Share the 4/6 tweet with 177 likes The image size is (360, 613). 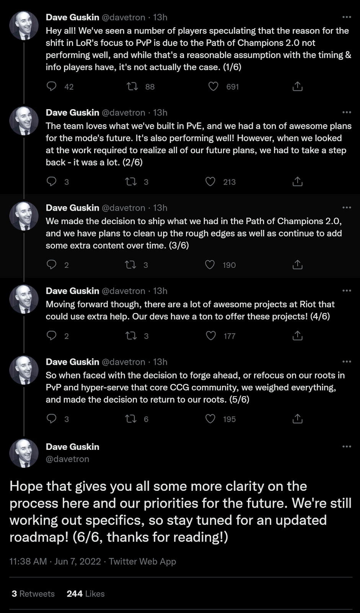click(x=297, y=336)
